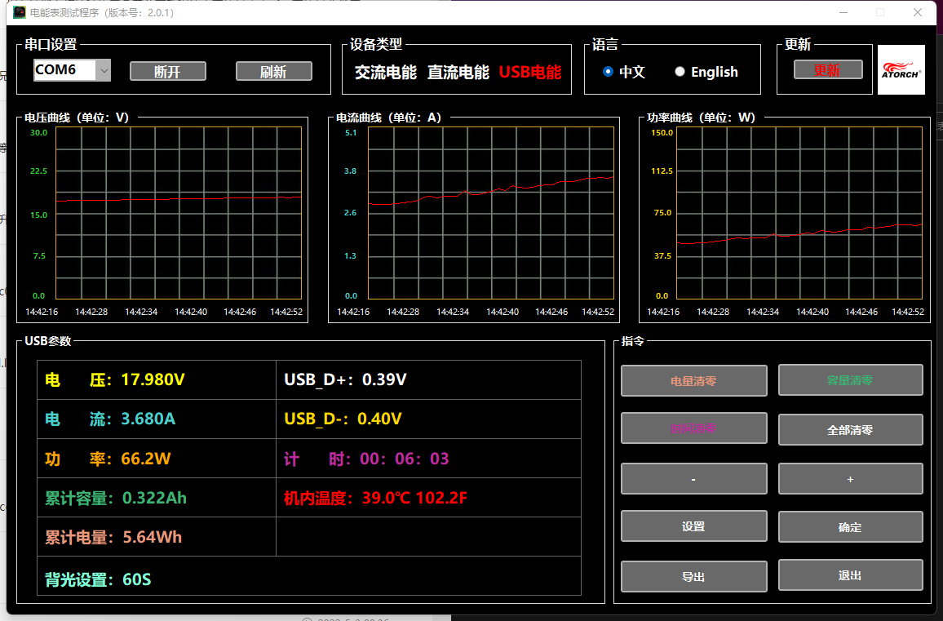This screenshot has width=943, height=621.
Task: Click the 背光设置 60S entry
Action: [98, 579]
